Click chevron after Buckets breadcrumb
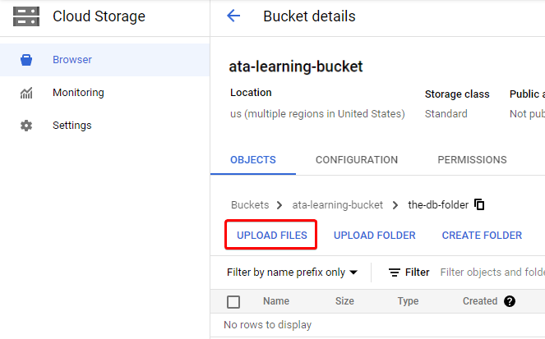This screenshot has height=339, width=545. (279, 205)
